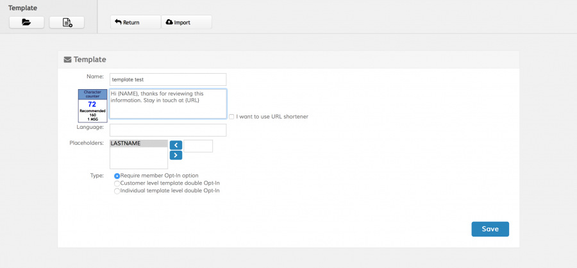Click the Language input field
The height and width of the screenshot is (268, 577).
coord(168,130)
